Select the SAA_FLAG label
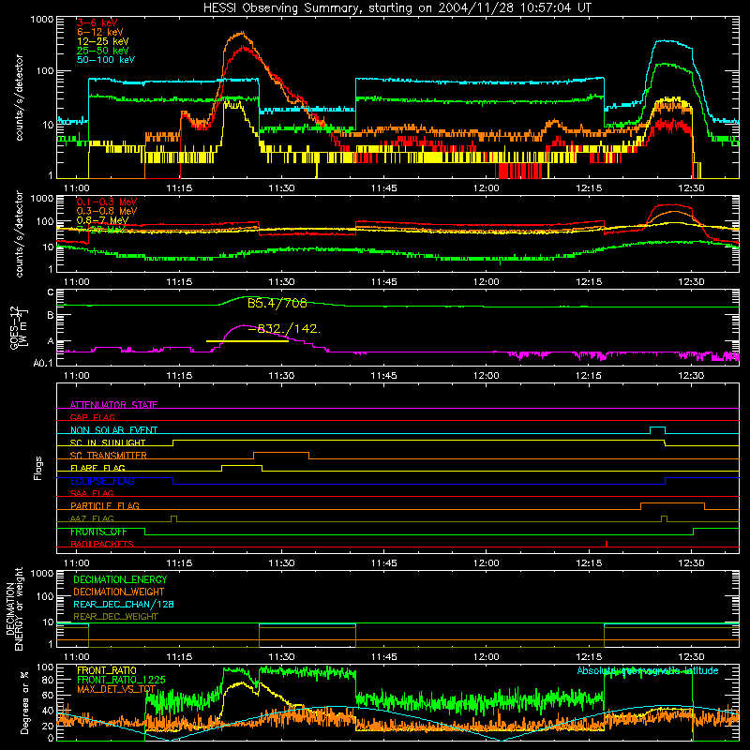750x750 pixels. coord(92,493)
